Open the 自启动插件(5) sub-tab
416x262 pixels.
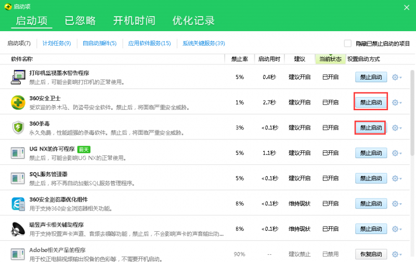pyautogui.click(x=99, y=43)
